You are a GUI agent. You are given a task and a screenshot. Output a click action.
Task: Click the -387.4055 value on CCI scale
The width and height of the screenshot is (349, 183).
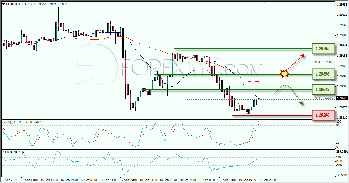pyautogui.click(x=342, y=175)
